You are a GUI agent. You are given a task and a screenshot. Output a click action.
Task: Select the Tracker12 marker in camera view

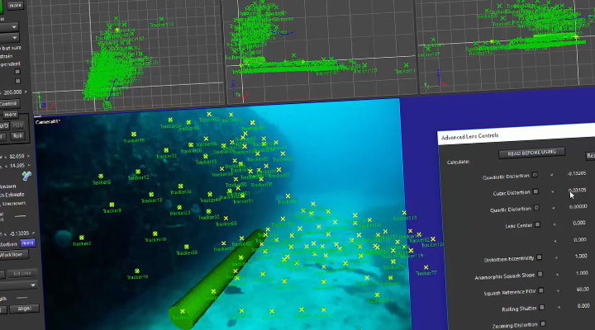point(138,172)
